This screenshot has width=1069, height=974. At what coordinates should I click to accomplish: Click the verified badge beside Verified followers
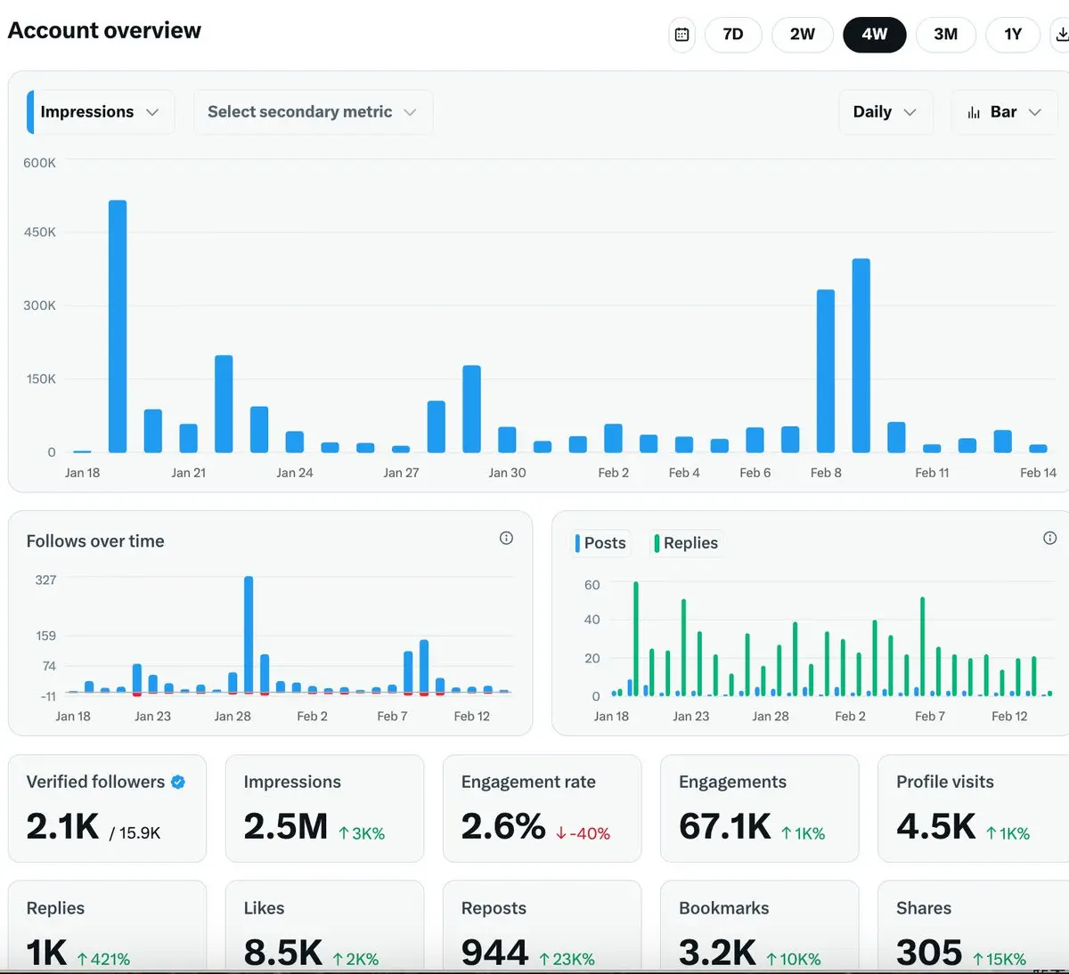[178, 782]
